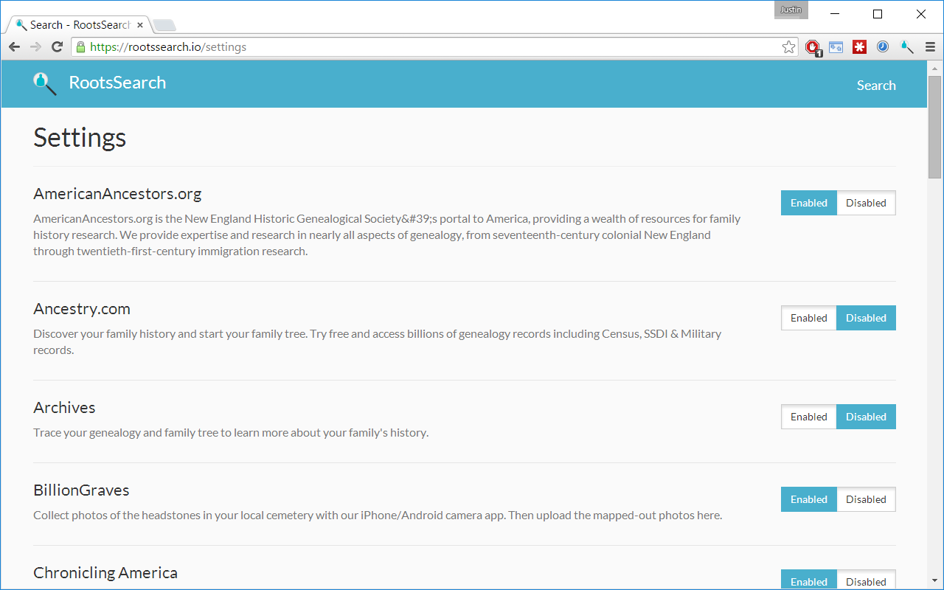Bookmark page with the star icon
This screenshot has width=944, height=590.
(x=788, y=47)
